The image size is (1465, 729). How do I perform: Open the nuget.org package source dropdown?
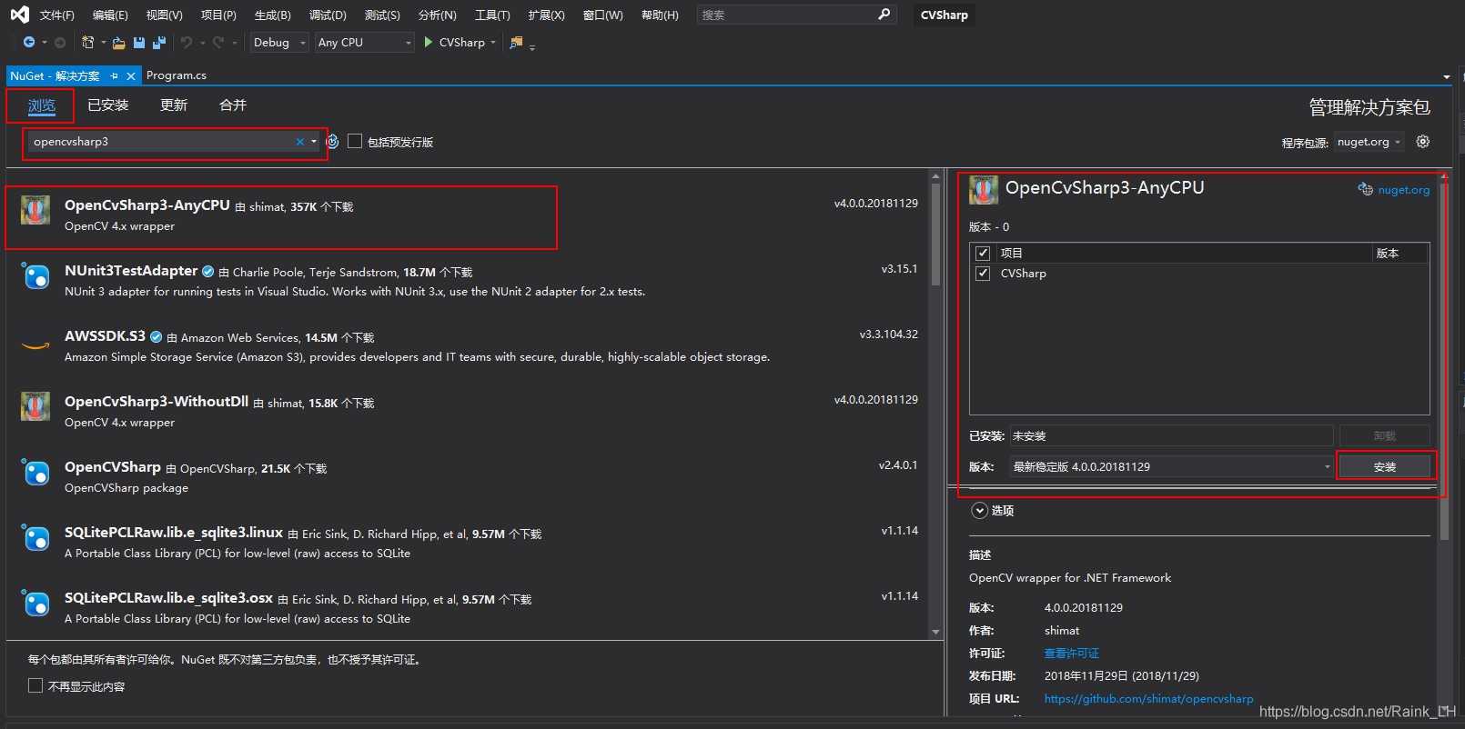tap(1369, 142)
